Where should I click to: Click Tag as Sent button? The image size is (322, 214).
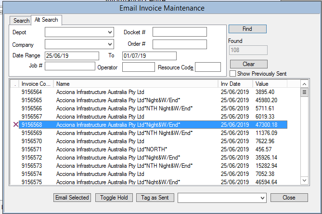(x=155, y=198)
